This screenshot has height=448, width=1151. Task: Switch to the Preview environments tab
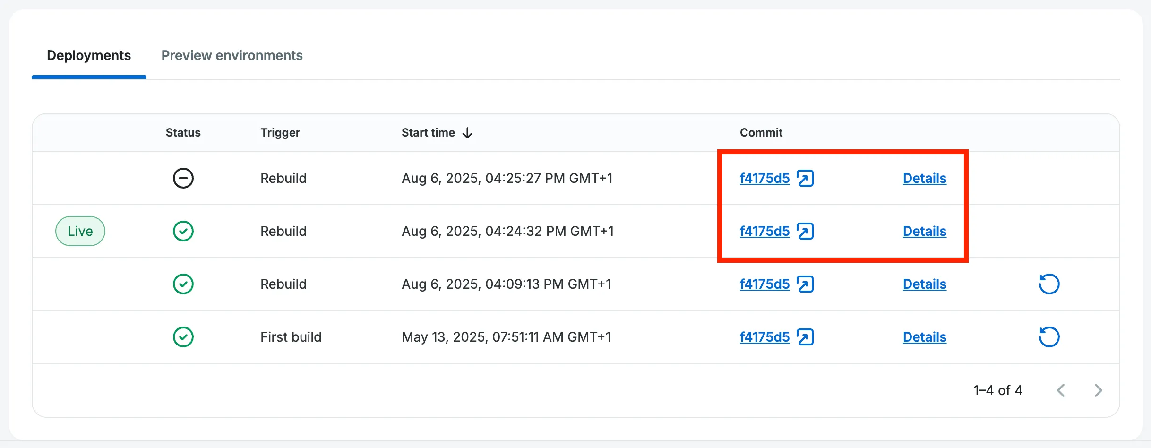click(232, 55)
